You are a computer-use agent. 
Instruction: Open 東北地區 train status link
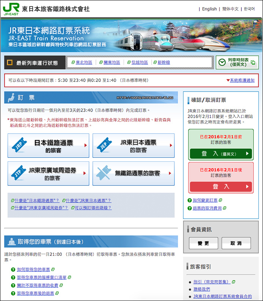84,62
